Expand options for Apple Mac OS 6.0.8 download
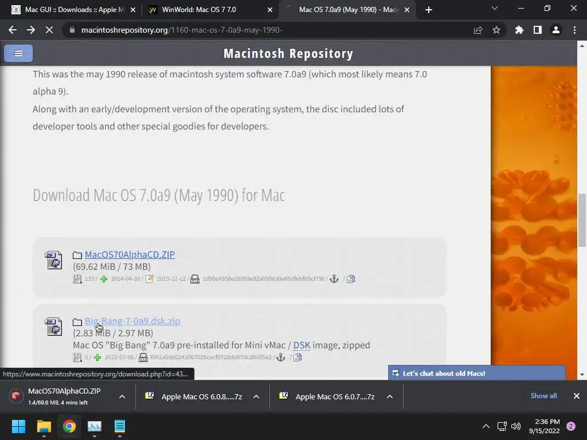The width and height of the screenshot is (587, 440). coord(256,396)
